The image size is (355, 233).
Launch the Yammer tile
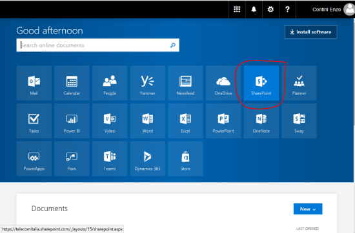click(x=148, y=83)
